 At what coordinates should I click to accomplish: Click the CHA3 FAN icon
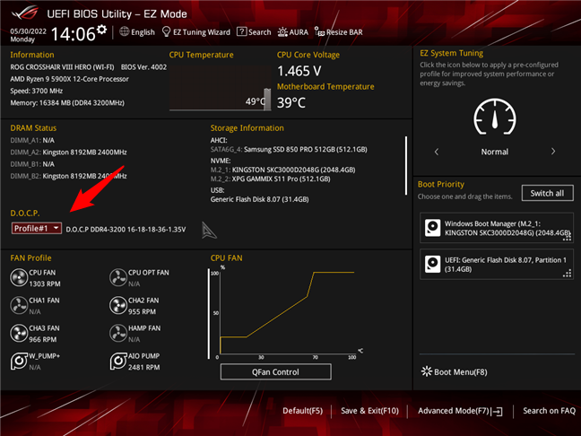(x=19, y=334)
